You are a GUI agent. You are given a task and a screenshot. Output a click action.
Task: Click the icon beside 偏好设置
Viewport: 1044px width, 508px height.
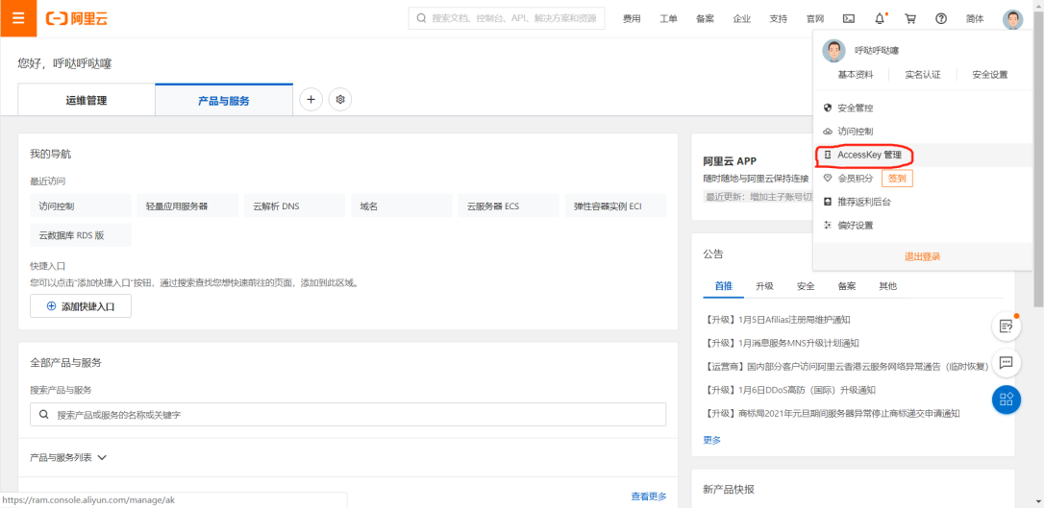[x=828, y=225]
